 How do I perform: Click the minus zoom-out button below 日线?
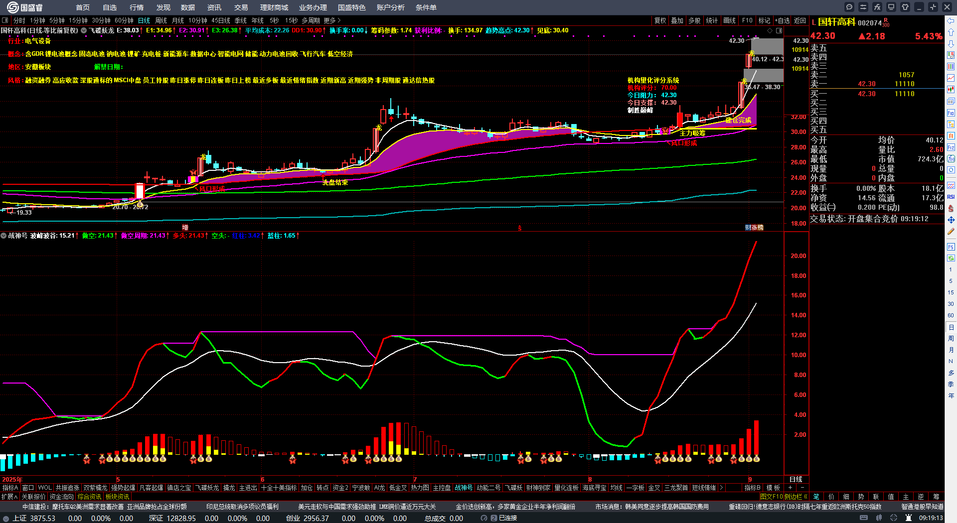802,488
